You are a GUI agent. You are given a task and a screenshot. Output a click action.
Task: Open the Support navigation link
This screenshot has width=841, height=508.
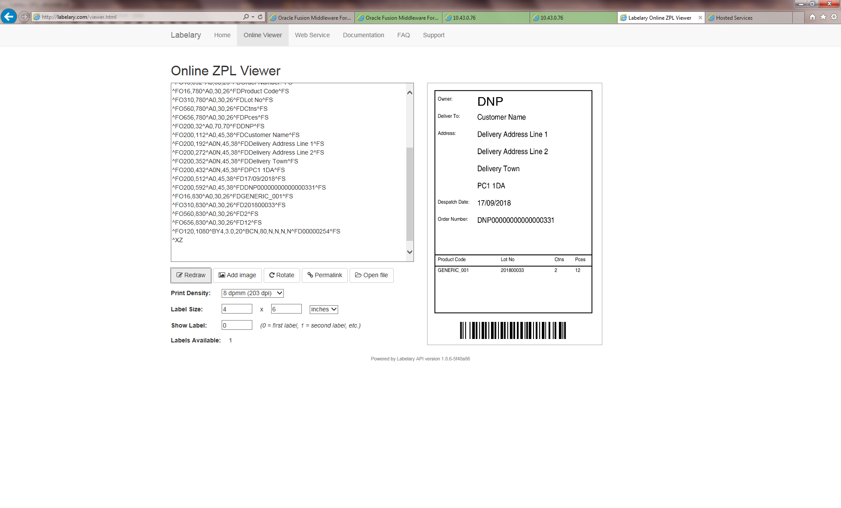tap(434, 35)
